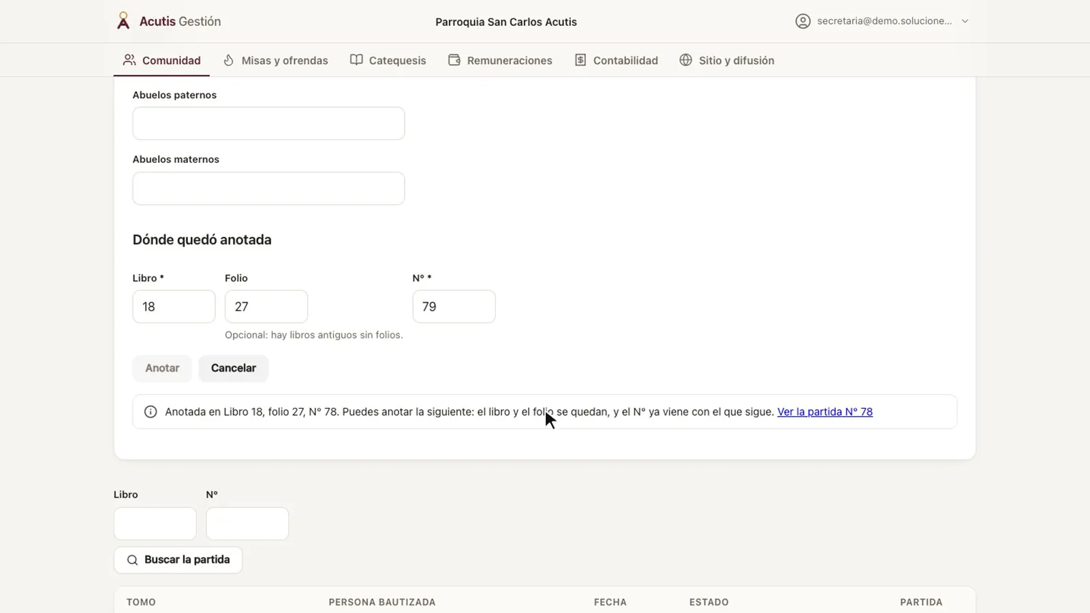The image size is (1090, 613).
Task: Click the search N° input field
Action: pyautogui.click(x=247, y=524)
